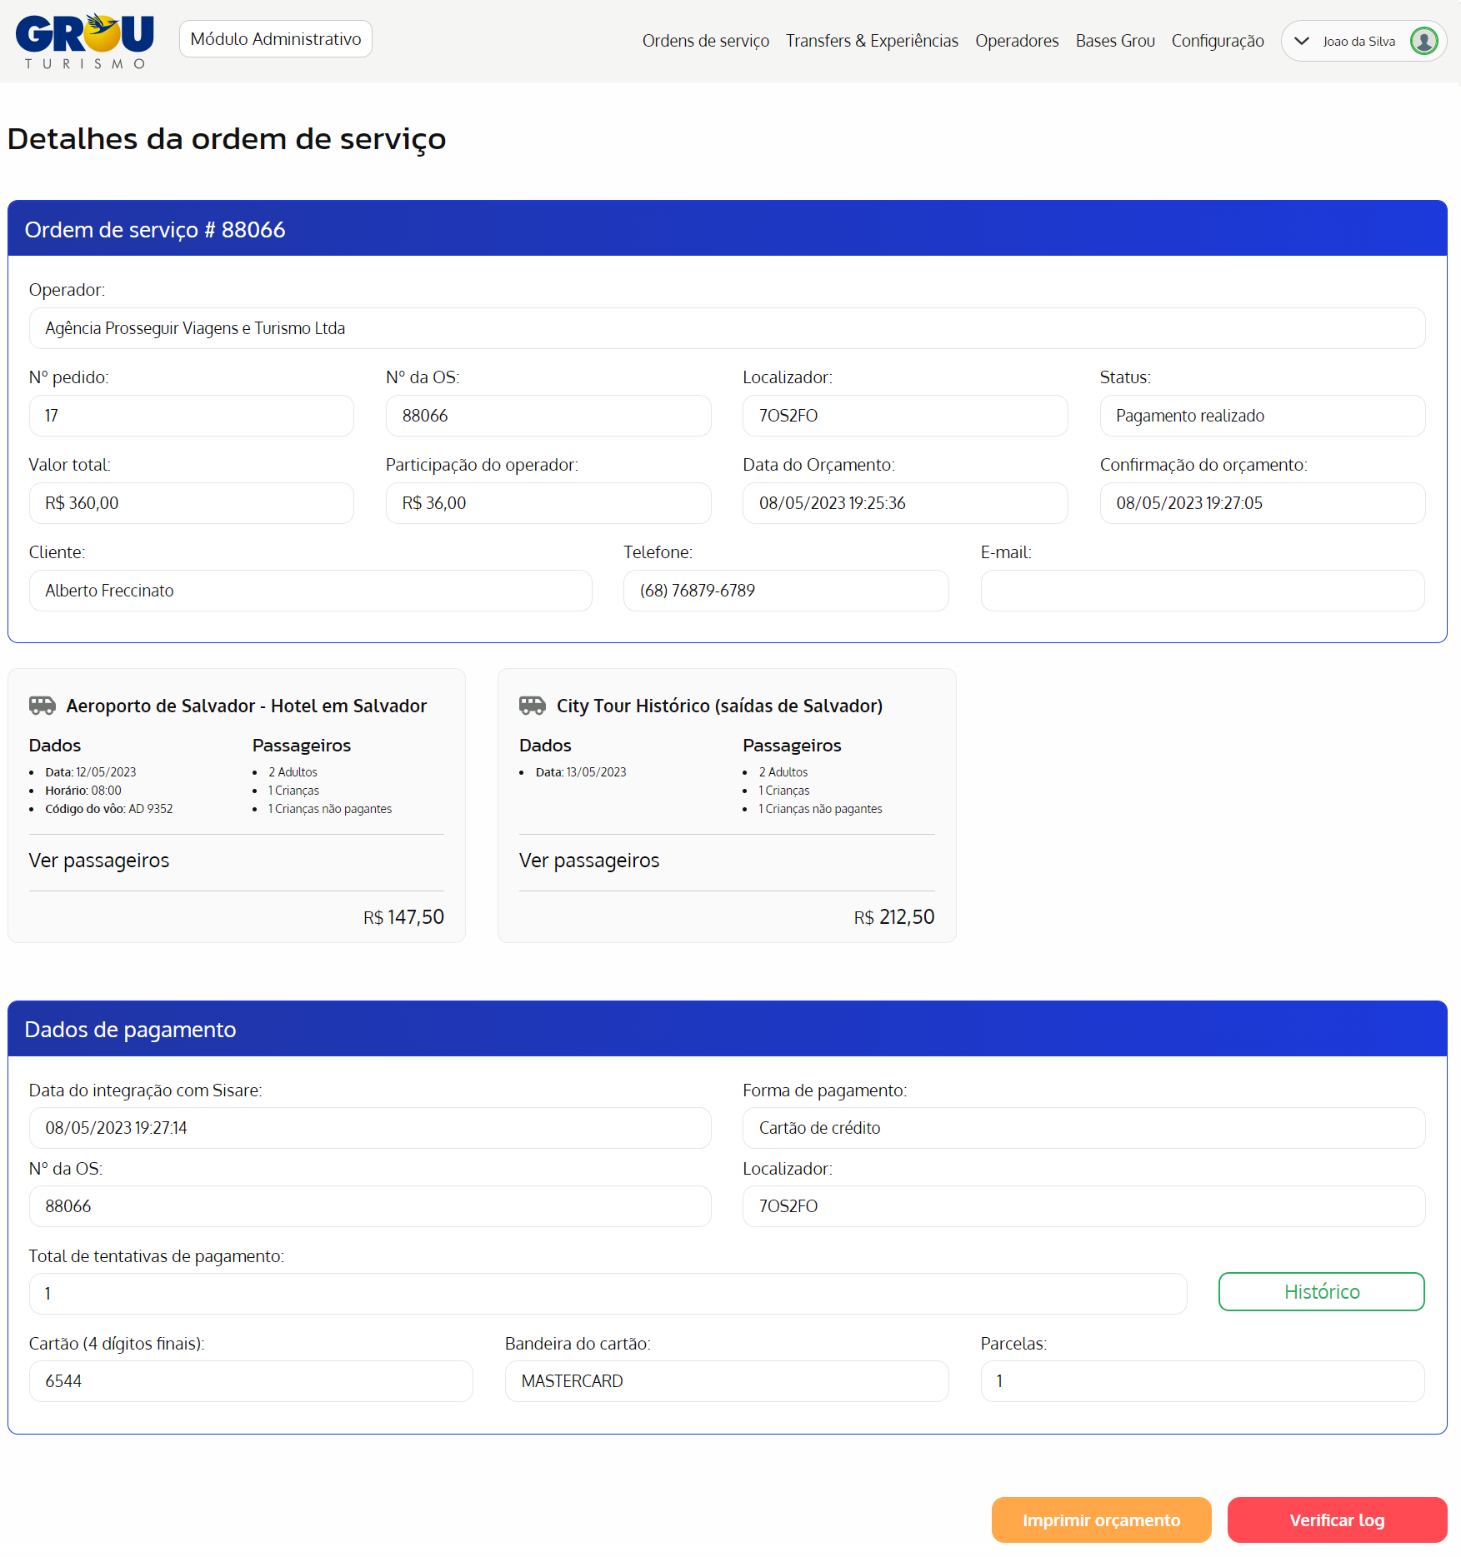This screenshot has width=1461, height=1557.
Task: Click the user avatar icon
Action: [1423, 41]
